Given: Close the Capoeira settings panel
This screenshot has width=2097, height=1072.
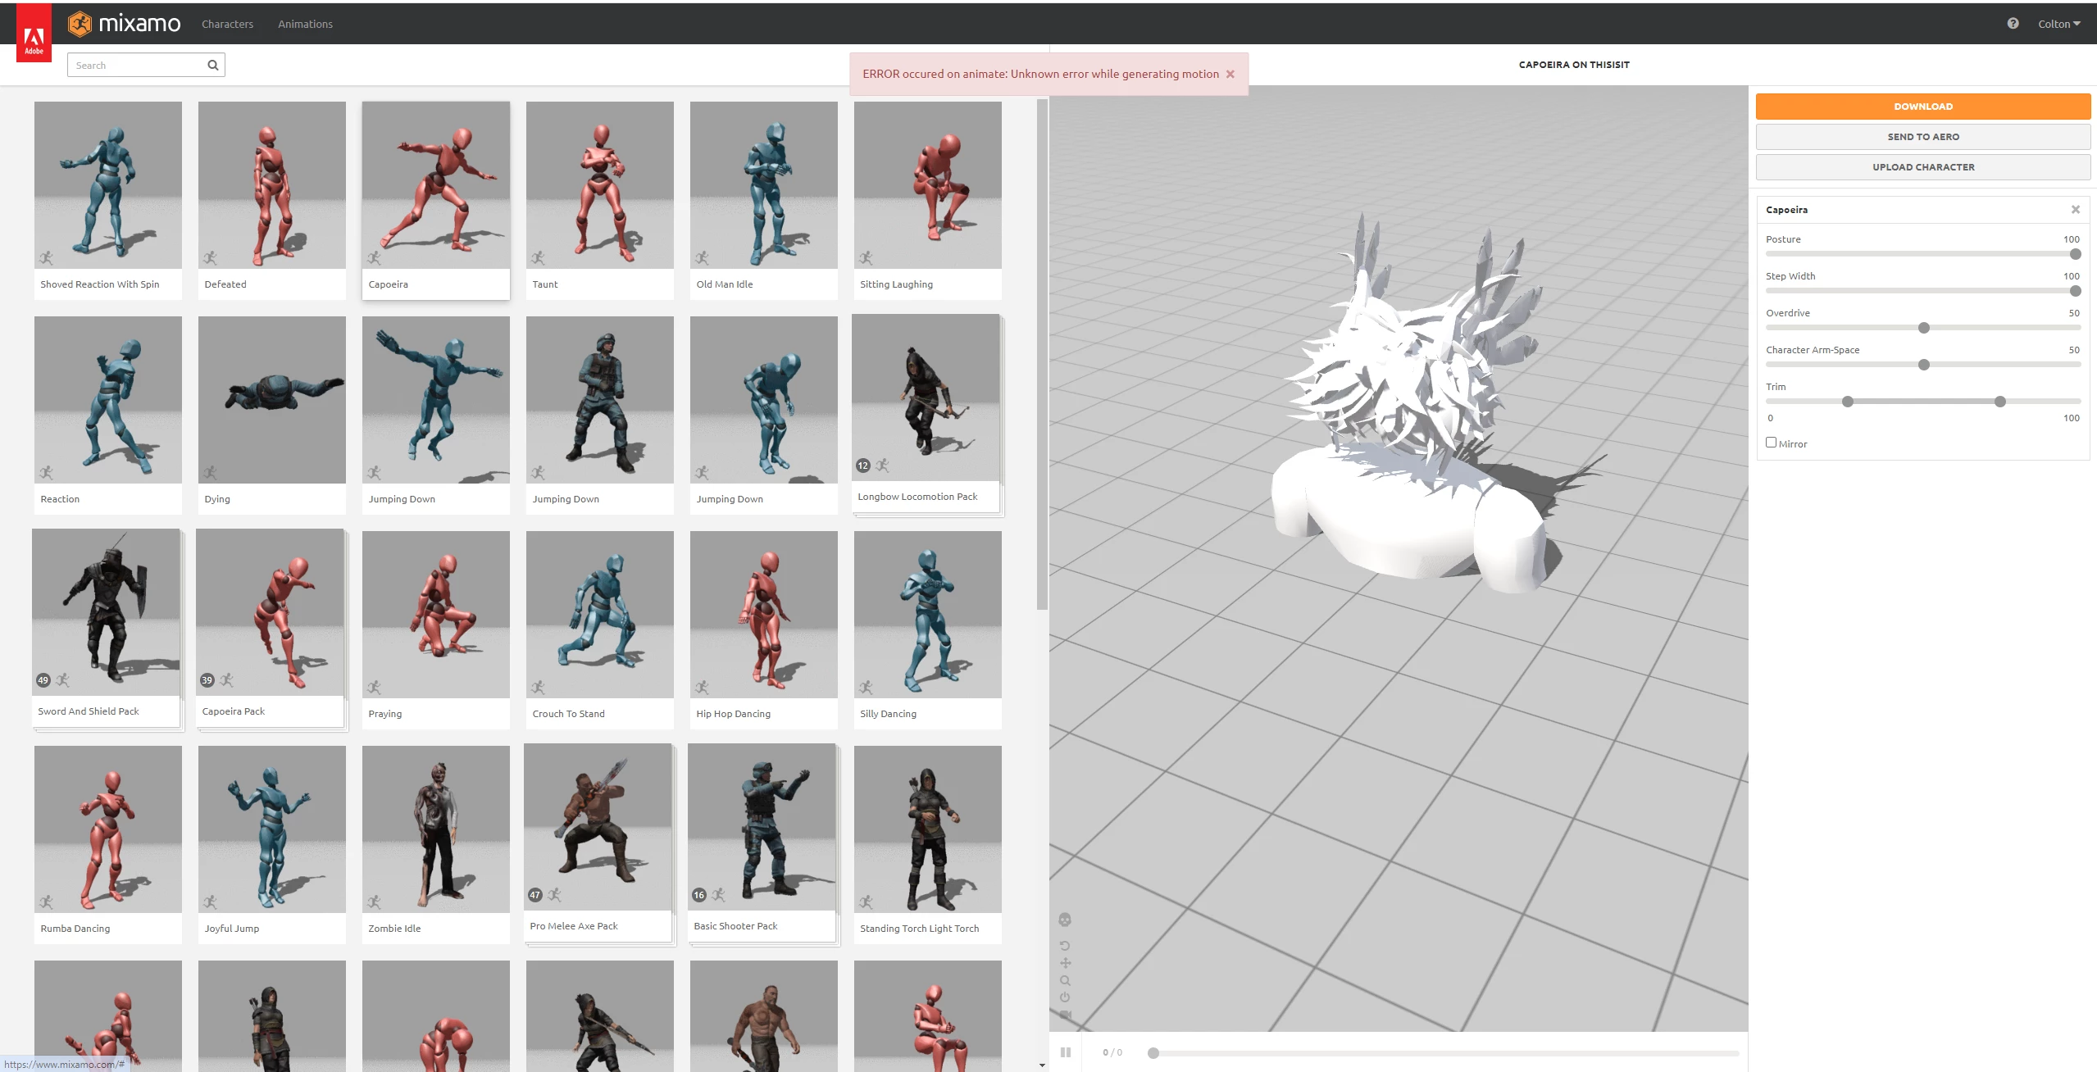Looking at the screenshot, I should (x=2076, y=210).
